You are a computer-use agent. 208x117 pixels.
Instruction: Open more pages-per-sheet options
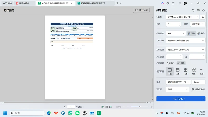(x=202, y=71)
